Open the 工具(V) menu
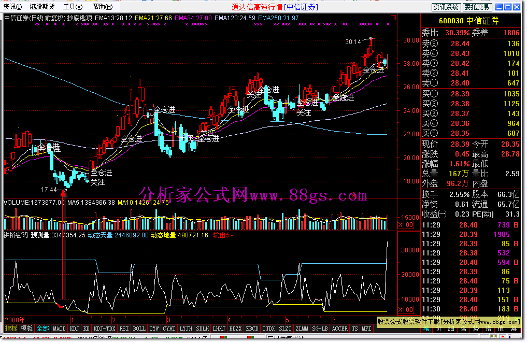 73,7
